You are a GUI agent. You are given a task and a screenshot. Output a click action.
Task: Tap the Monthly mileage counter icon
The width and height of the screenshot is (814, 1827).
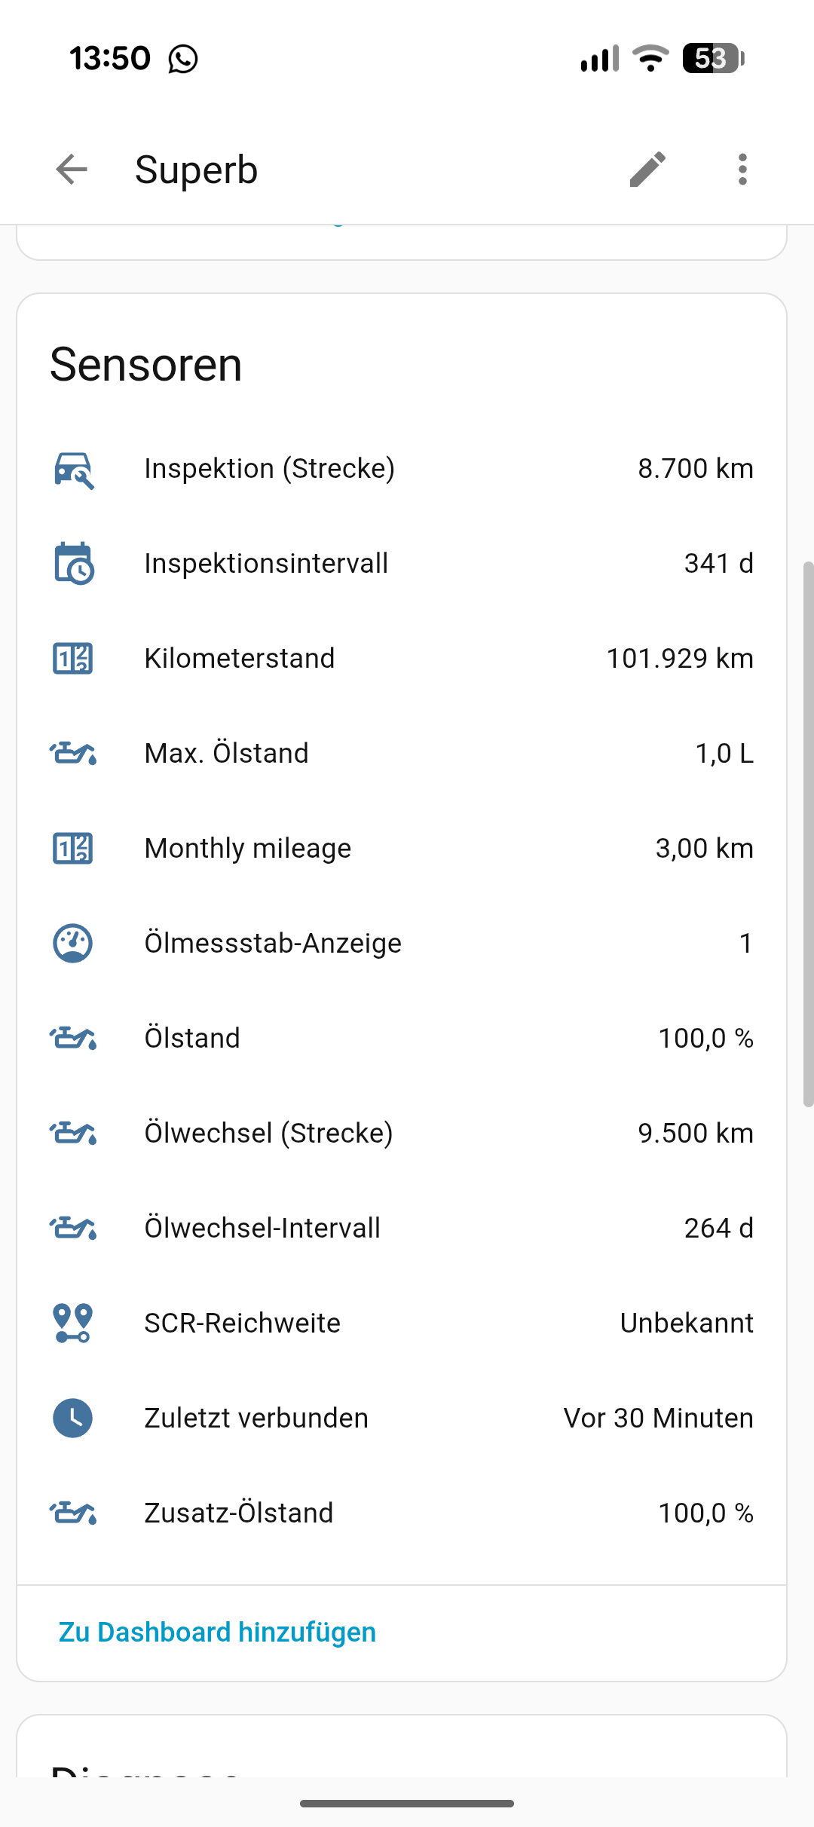coord(73,849)
